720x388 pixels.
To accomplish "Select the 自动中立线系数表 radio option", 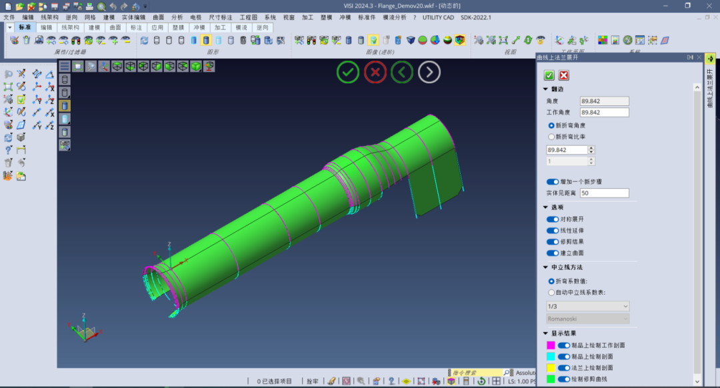I will click(x=551, y=293).
